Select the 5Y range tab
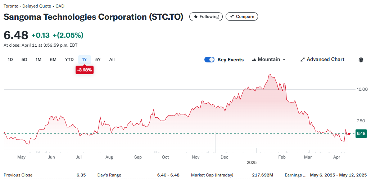The image size is (371, 179). point(98,60)
